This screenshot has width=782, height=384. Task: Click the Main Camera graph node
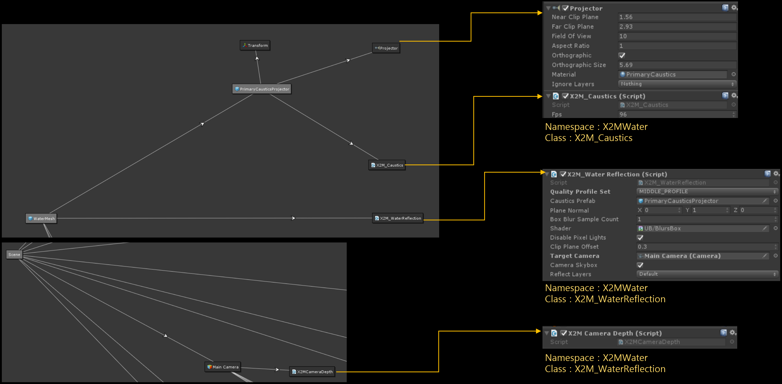point(223,367)
